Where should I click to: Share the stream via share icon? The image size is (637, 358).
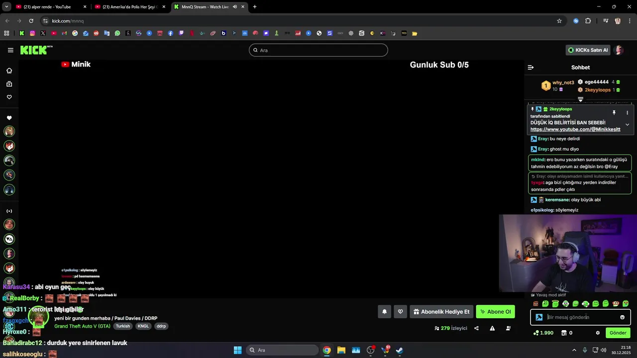tap(476, 328)
